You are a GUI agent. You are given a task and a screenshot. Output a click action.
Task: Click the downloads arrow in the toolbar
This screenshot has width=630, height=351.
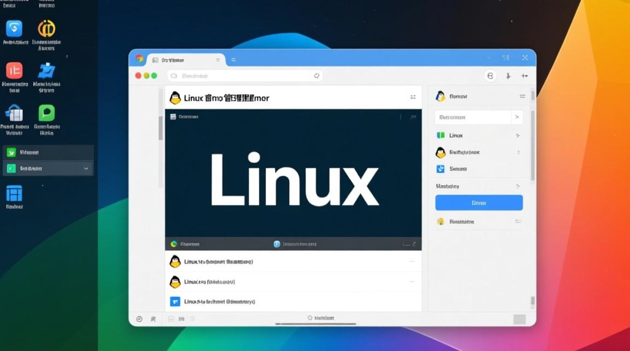coord(508,75)
